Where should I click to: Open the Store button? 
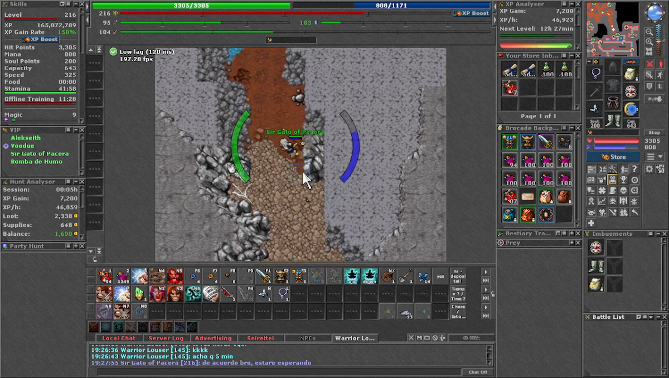click(613, 157)
